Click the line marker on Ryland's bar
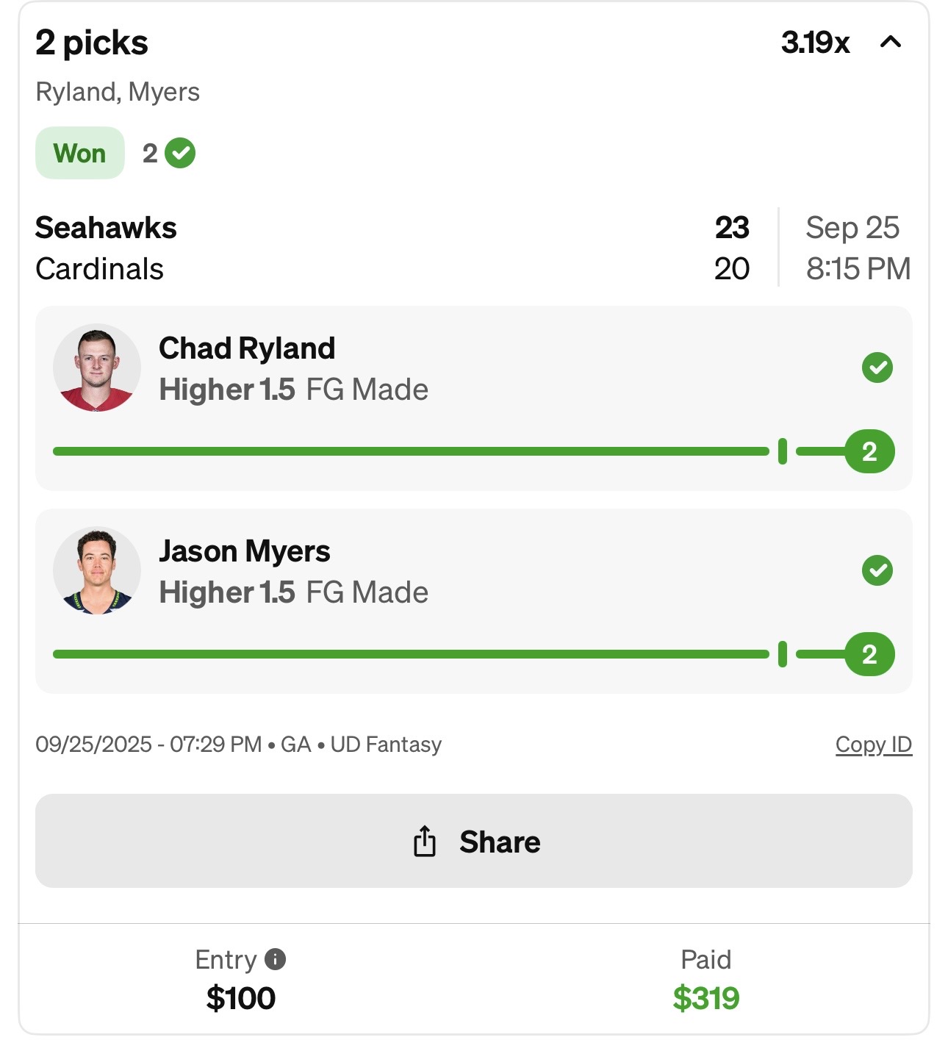The width and height of the screenshot is (948, 1040). coord(782,451)
